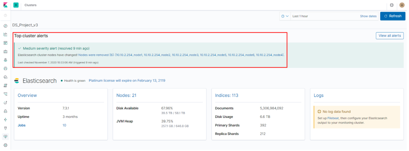Open the space selector avatar D

16,5
